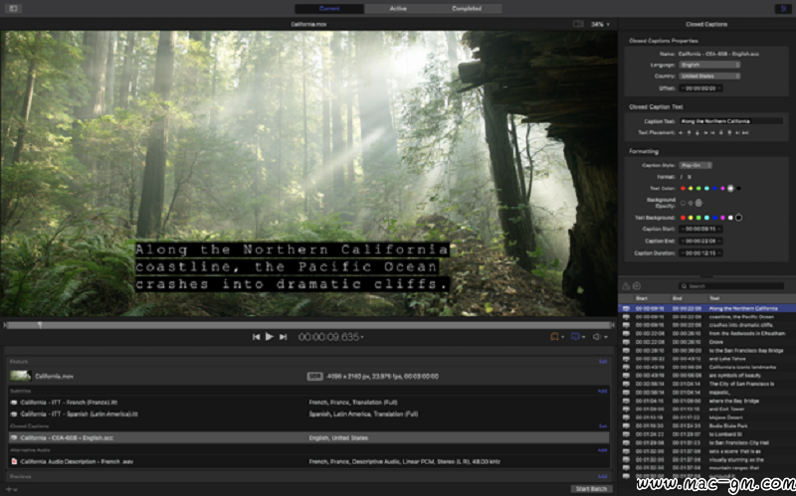796x496 pixels.
Task: Select the California - ITT - Spanish subtitle row
Action: (309, 413)
